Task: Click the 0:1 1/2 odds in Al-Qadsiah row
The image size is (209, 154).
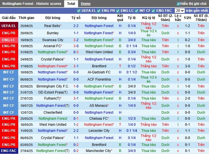Action: (132, 72)
